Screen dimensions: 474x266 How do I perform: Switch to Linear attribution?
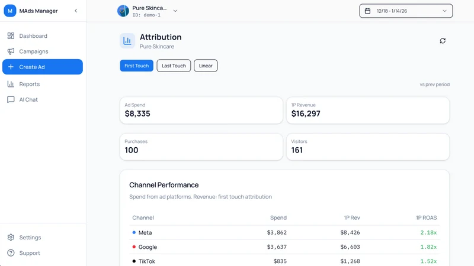(x=206, y=66)
